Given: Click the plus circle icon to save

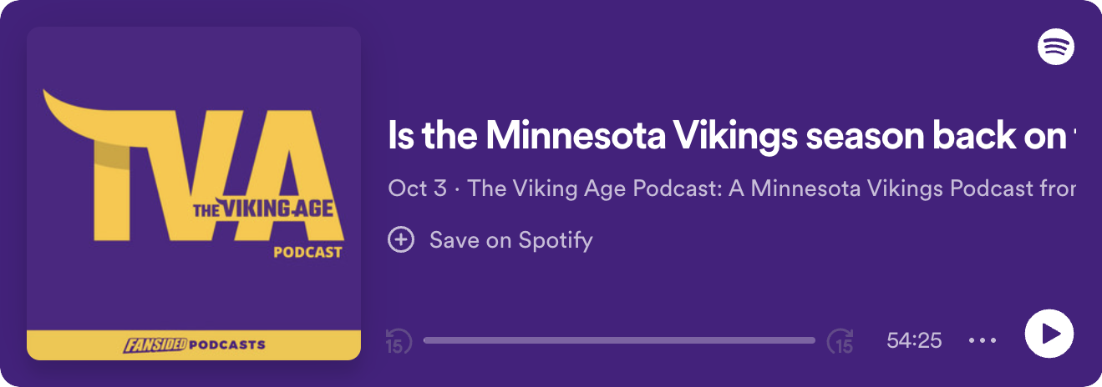Looking at the screenshot, I should coord(401,240).
